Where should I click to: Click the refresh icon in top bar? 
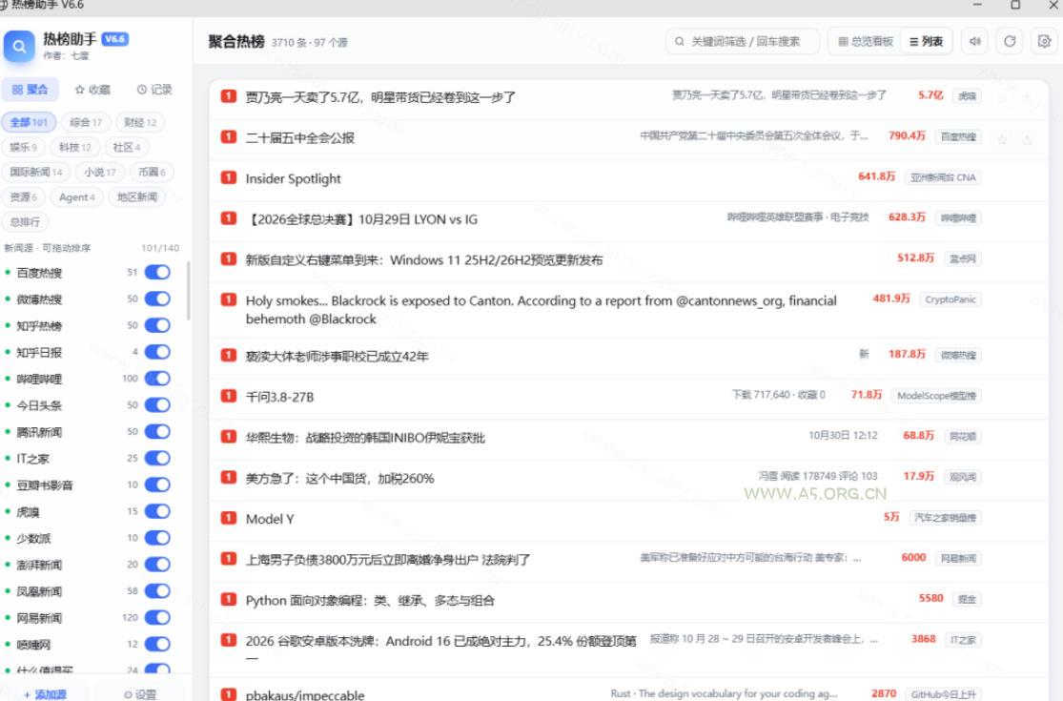1010,41
